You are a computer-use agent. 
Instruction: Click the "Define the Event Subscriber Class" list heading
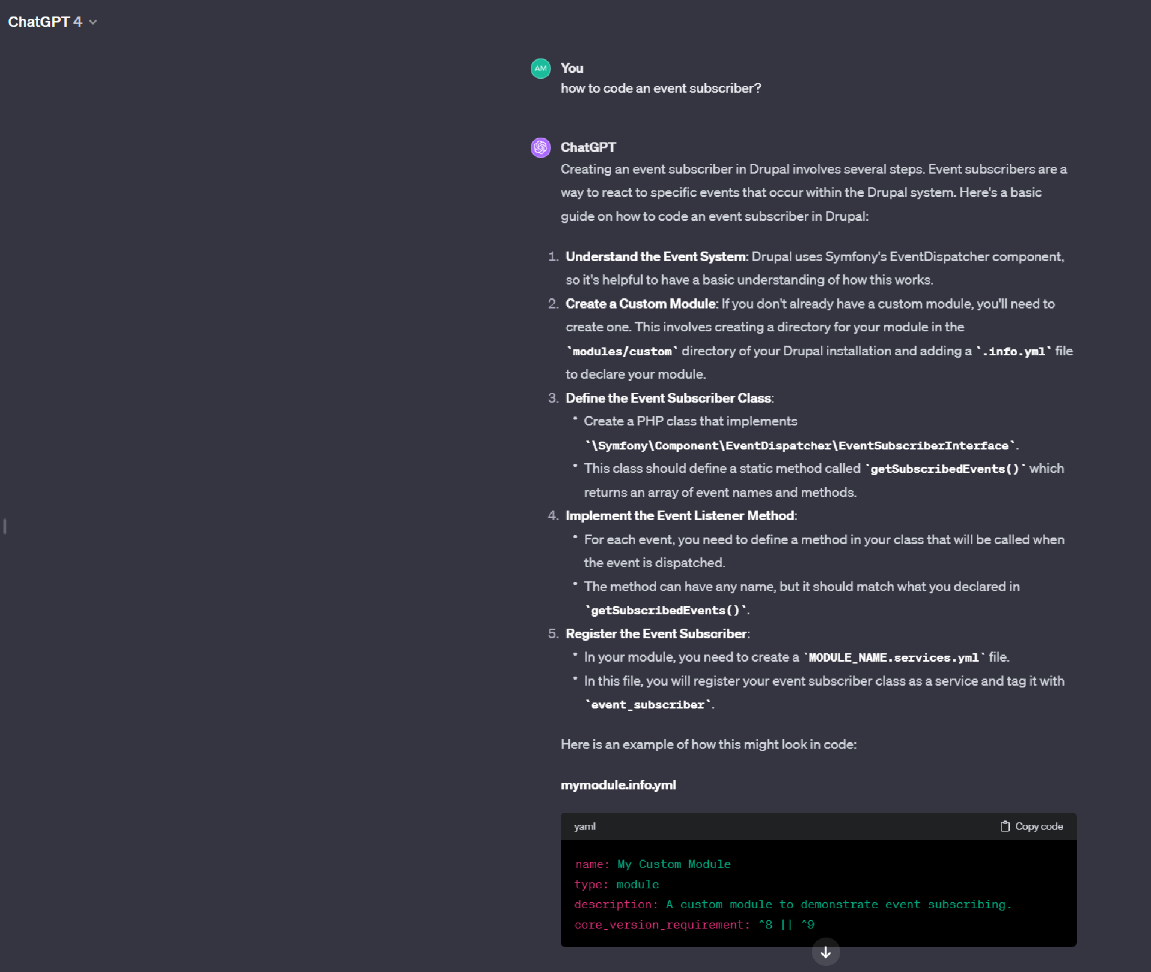(x=668, y=398)
